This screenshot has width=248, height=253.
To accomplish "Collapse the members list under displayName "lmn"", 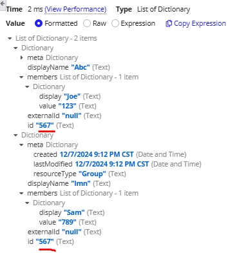I will (x=21, y=194).
